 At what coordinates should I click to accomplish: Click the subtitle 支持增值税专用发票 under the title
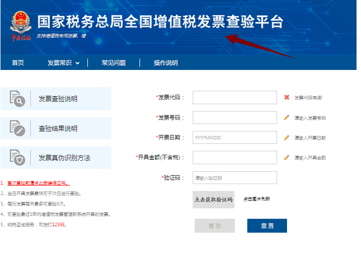pos(61,36)
